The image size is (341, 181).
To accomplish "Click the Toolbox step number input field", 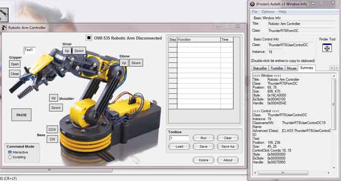I will 179,138.
